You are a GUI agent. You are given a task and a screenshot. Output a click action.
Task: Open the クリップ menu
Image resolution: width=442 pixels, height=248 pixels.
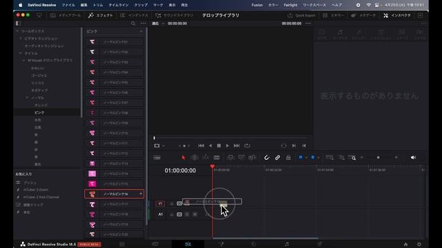[141, 5]
